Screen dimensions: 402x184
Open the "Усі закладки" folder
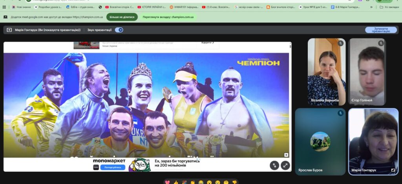(x=389, y=7)
